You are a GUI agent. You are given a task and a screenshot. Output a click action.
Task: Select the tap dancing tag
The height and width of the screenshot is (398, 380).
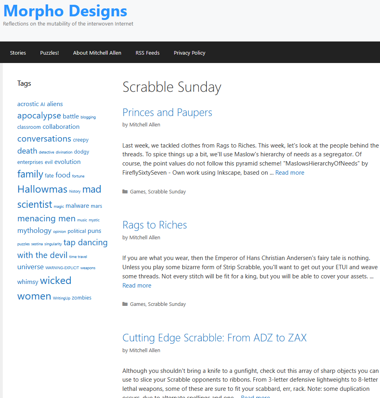click(86, 242)
